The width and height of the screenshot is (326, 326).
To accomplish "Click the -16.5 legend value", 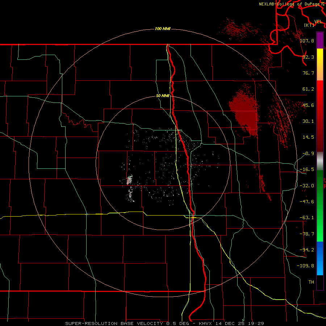I will (307, 170).
